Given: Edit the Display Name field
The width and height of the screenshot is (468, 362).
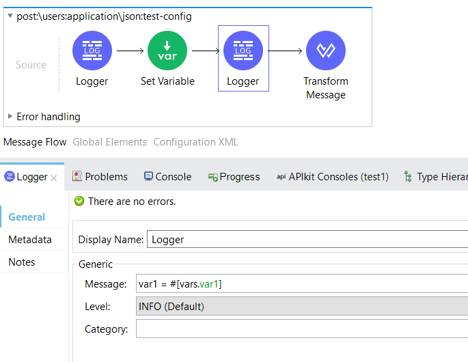Looking at the screenshot, I should (x=307, y=239).
